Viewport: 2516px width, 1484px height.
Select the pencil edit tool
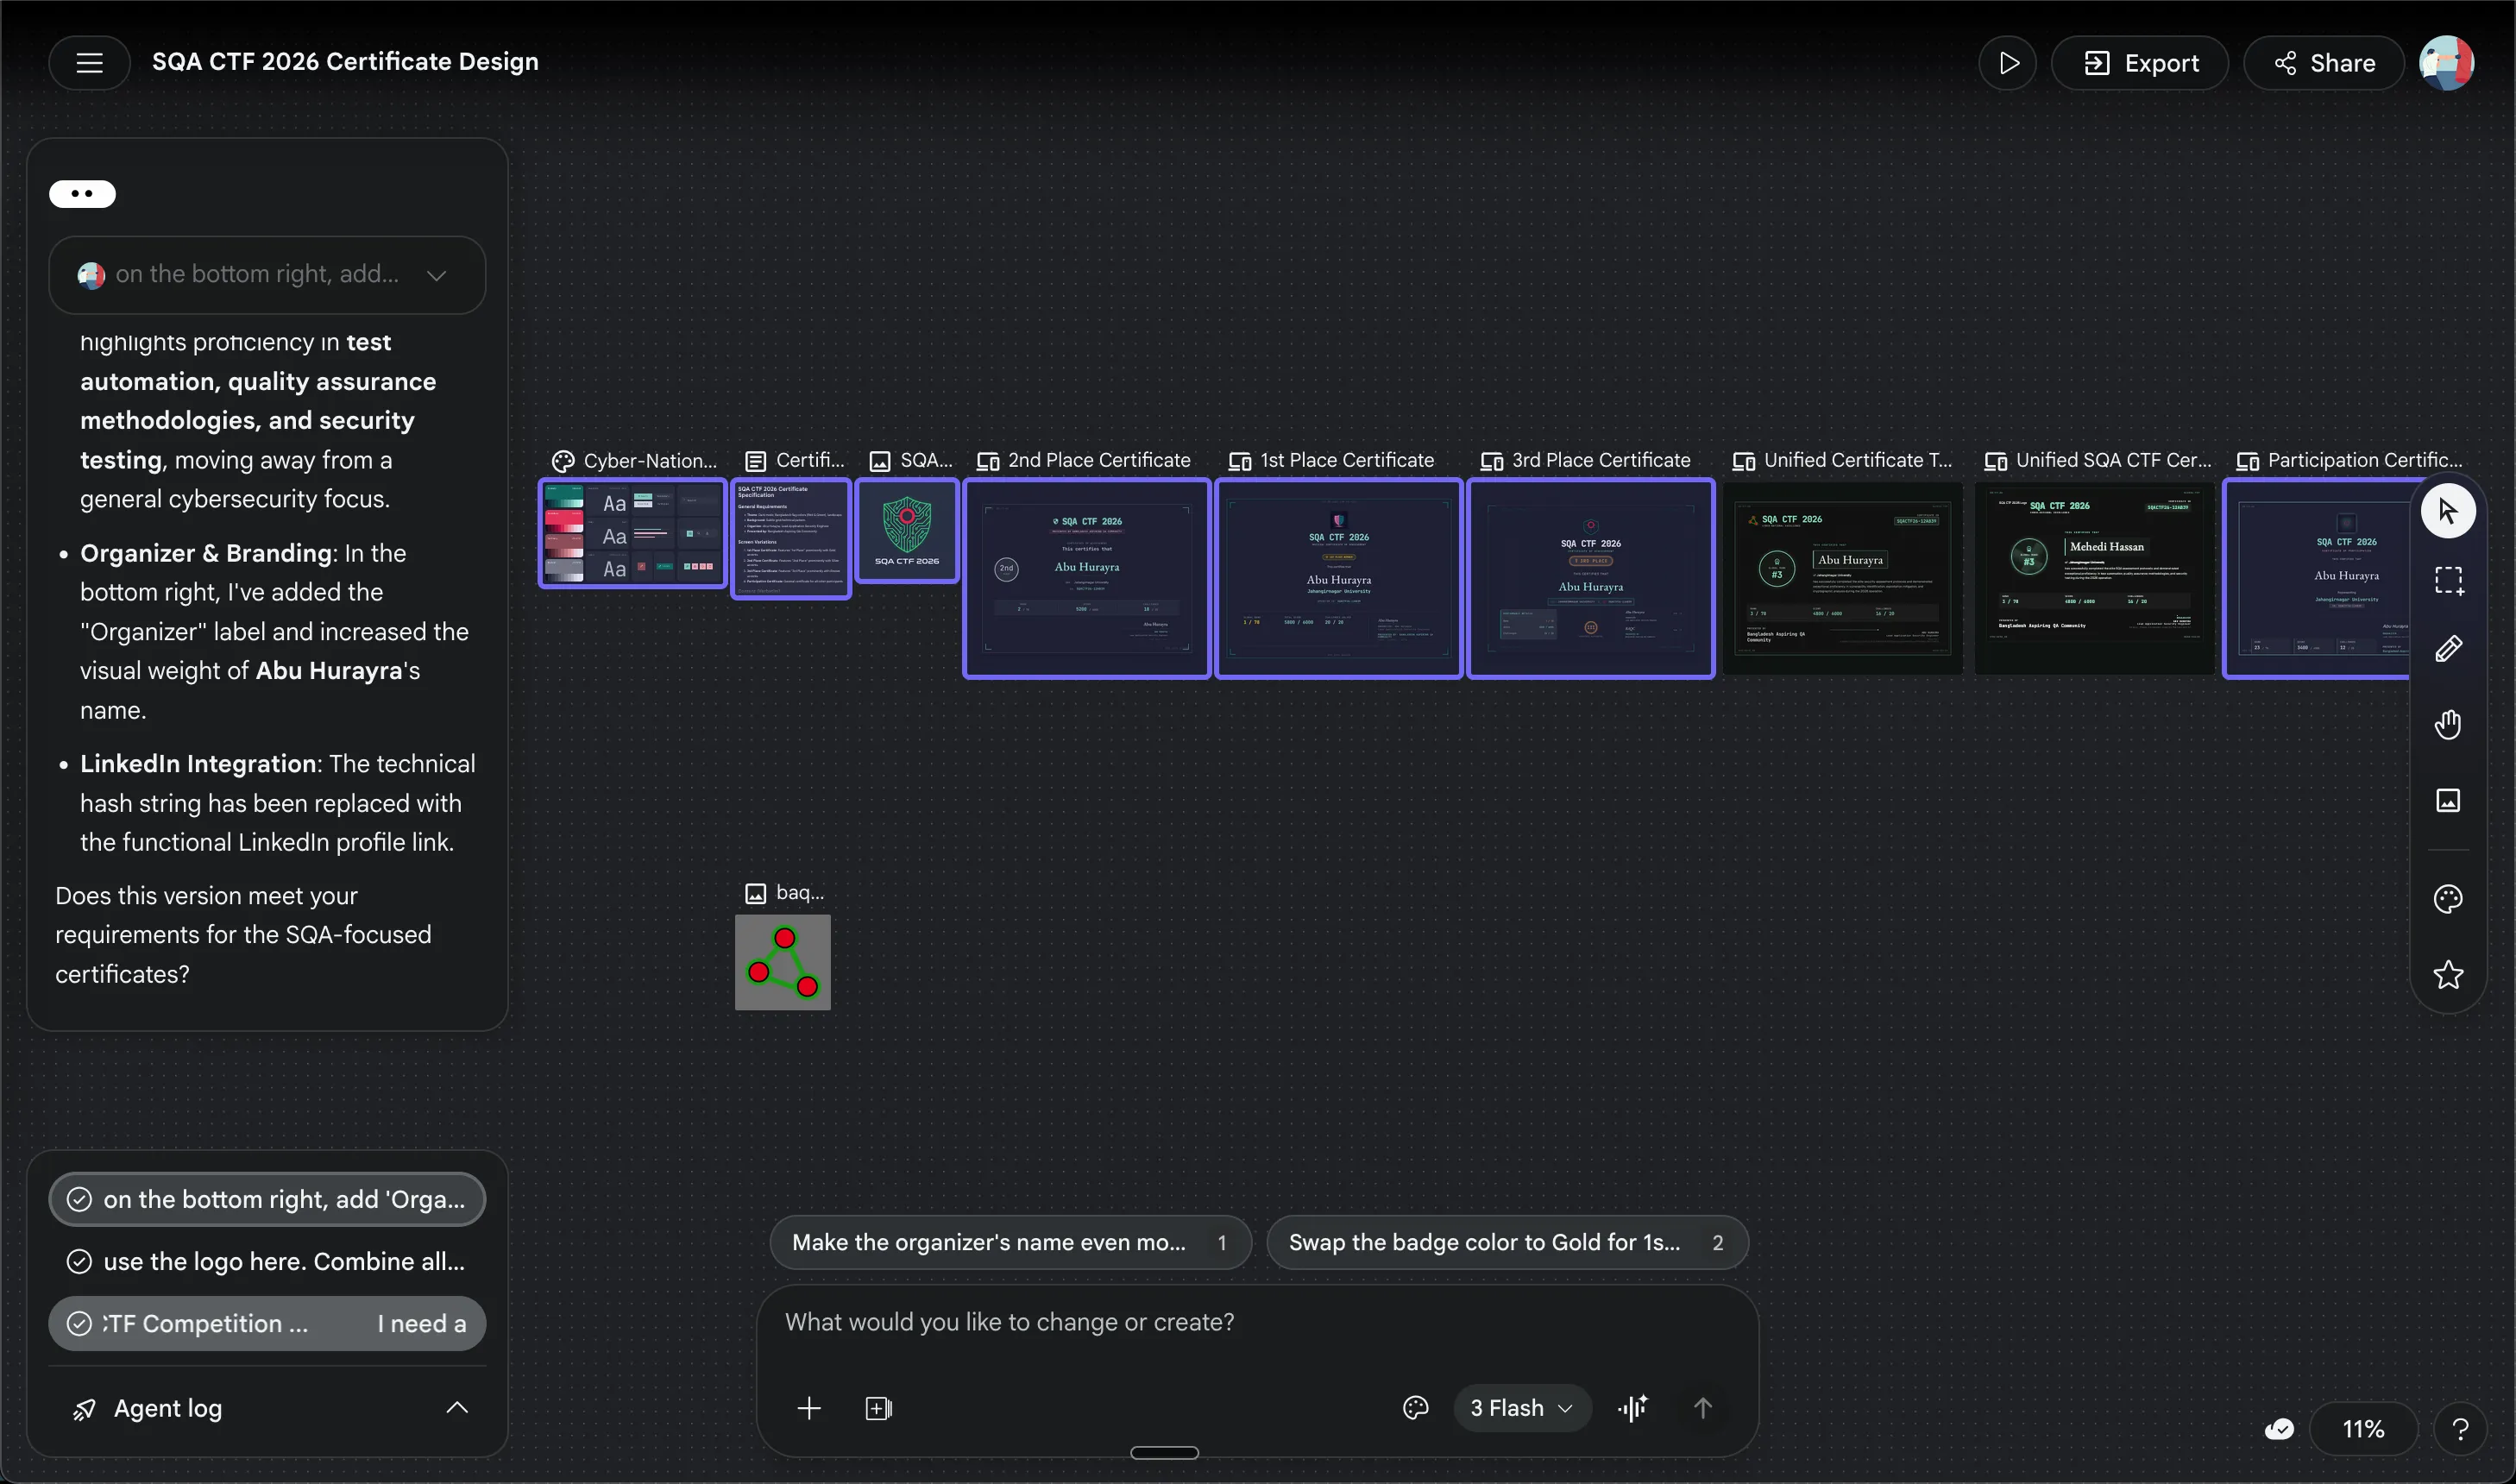pos(2448,649)
